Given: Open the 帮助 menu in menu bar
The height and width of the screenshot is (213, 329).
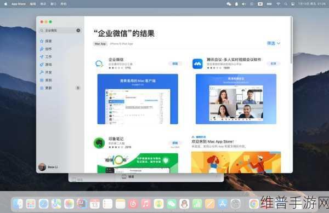Looking at the screenshot, I should [64, 4].
